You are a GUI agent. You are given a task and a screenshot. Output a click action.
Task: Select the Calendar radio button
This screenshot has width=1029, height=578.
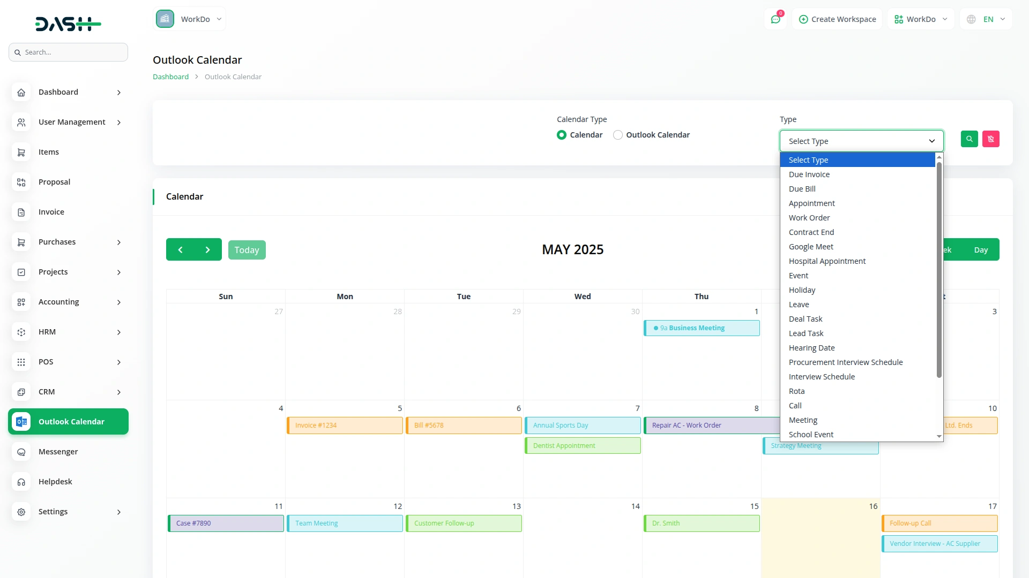561,135
